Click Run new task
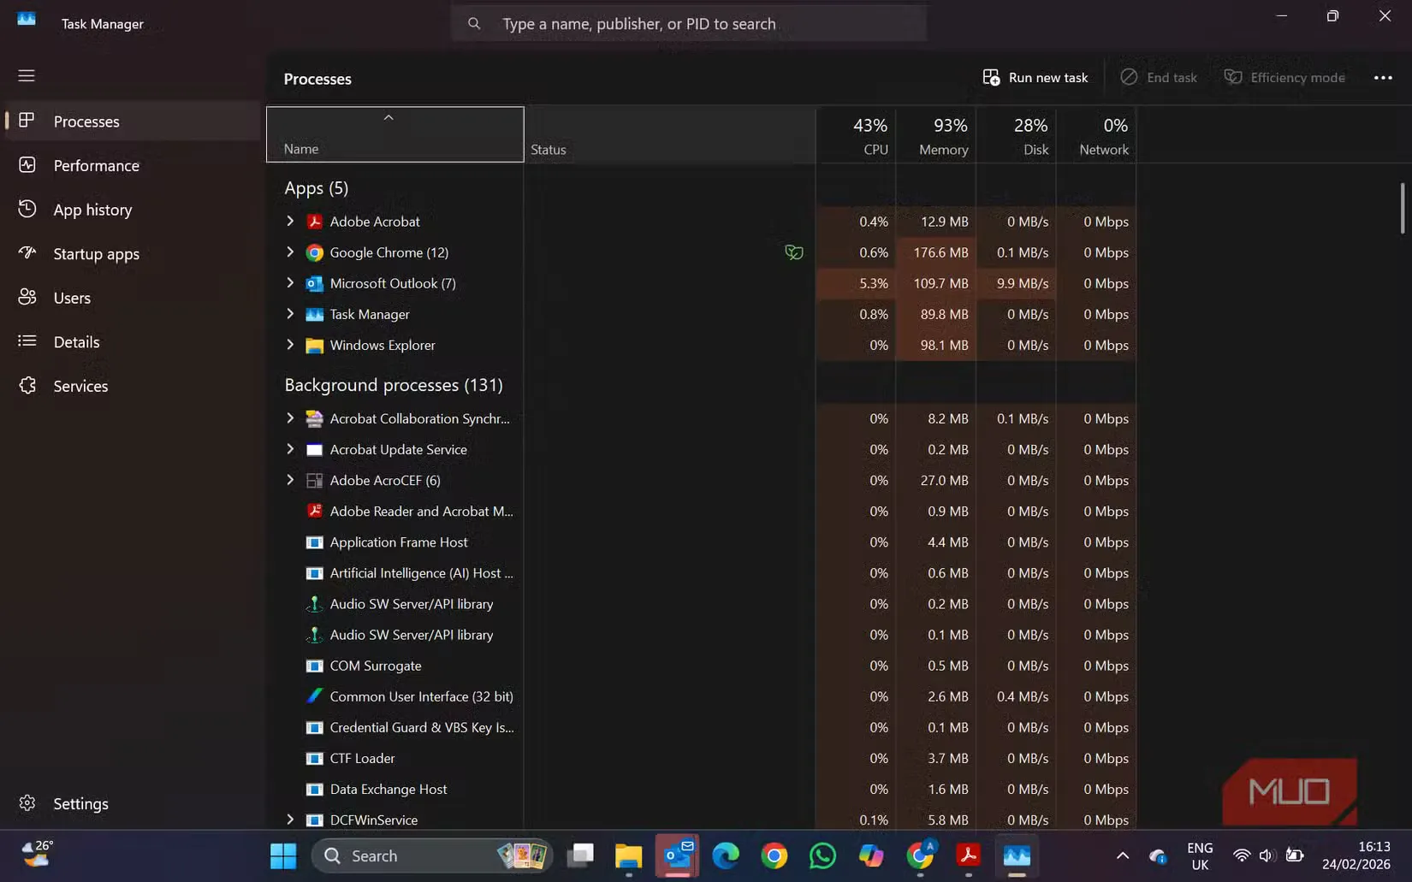The height and width of the screenshot is (882, 1412). pyautogui.click(x=1035, y=77)
